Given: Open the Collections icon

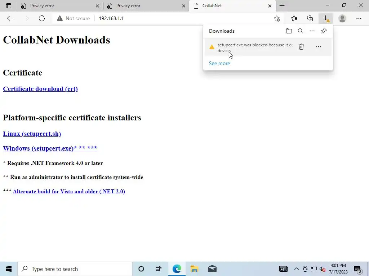Looking at the screenshot, I should 310,18.
